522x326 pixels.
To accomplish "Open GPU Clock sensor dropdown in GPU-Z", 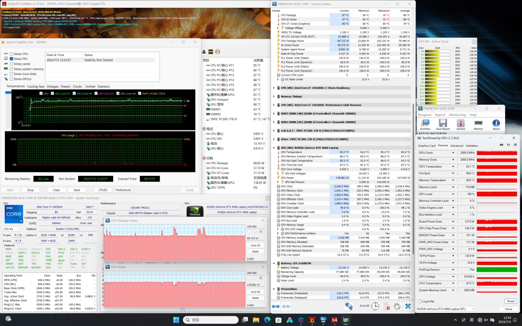I will pos(453,153).
